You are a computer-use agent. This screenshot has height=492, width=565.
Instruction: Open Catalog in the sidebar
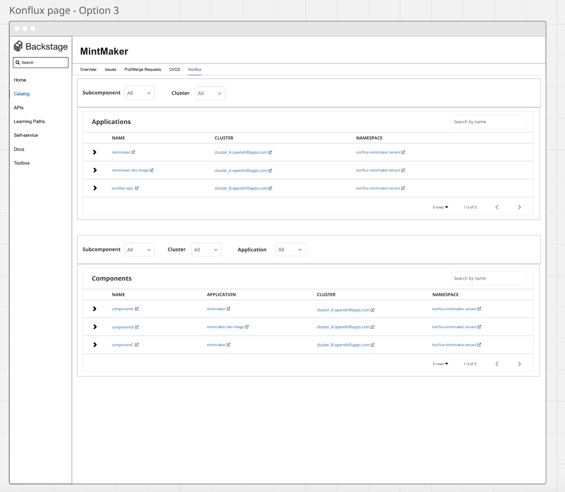[x=22, y=94]
